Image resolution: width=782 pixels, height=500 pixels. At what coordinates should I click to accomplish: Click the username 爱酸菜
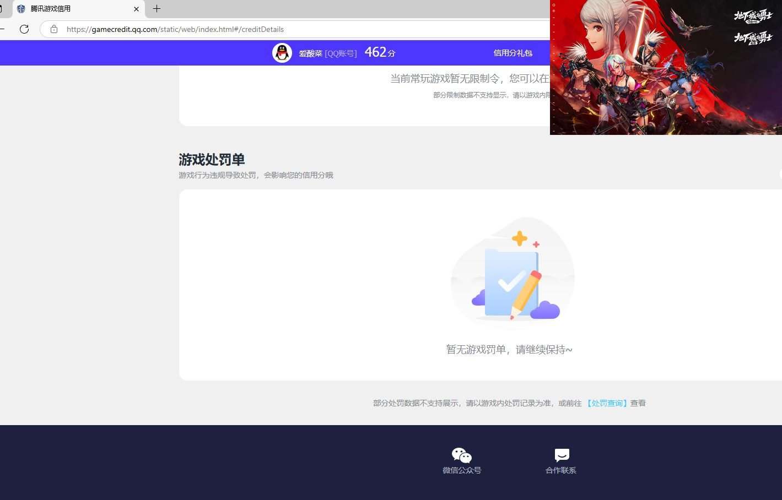click(310, 53)
